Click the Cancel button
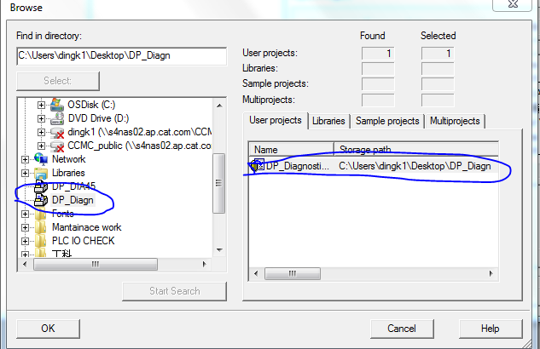The width and height of the screenshot is (540, 349). [x=402, y=329]
